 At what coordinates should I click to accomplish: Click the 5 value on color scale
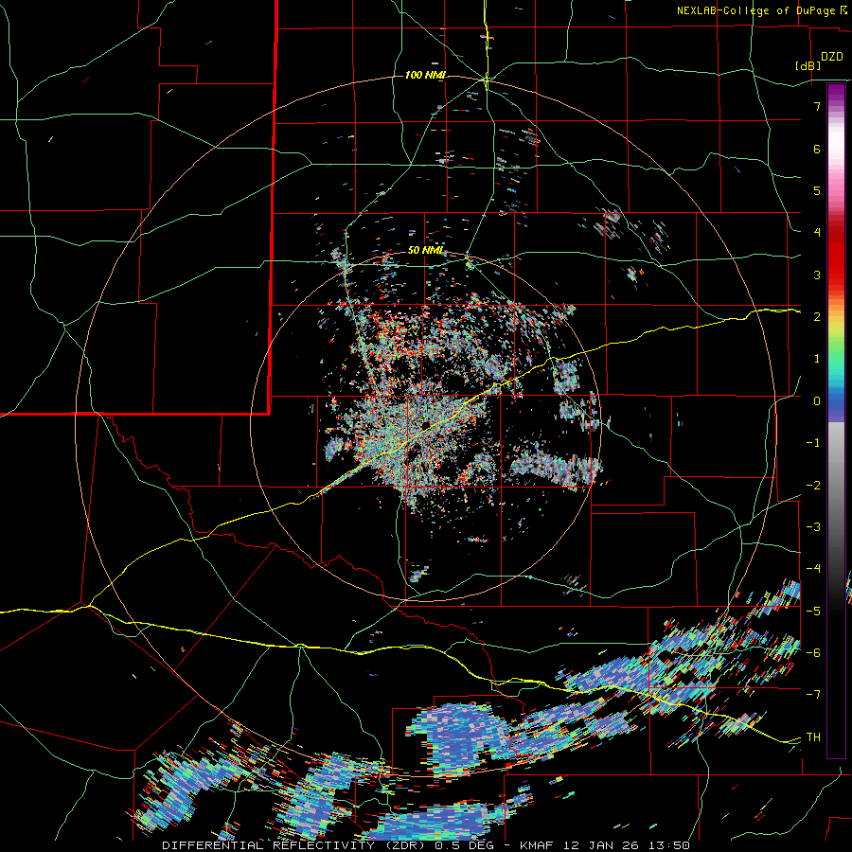pos(817,190)
